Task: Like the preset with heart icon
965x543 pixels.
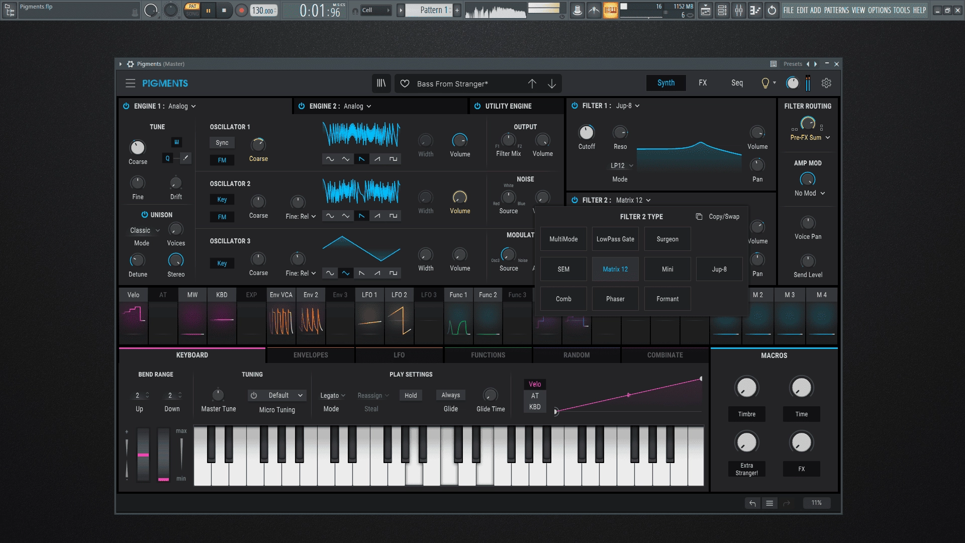Action: pyautogui.click(x=405, y=84)
